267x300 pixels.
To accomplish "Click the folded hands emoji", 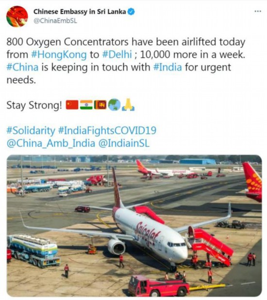I will 128,105.
